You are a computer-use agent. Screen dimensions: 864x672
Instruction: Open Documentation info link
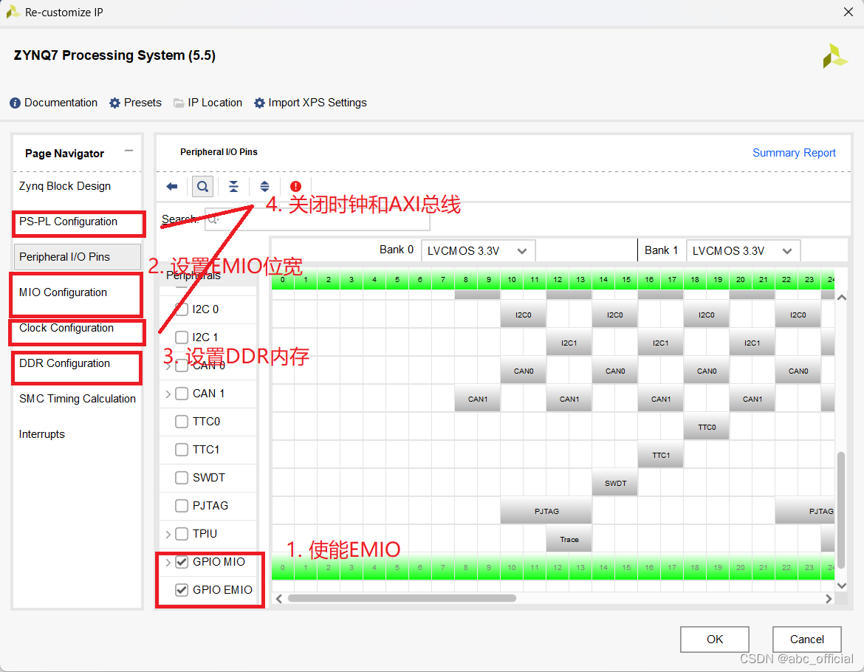(53, 103)
